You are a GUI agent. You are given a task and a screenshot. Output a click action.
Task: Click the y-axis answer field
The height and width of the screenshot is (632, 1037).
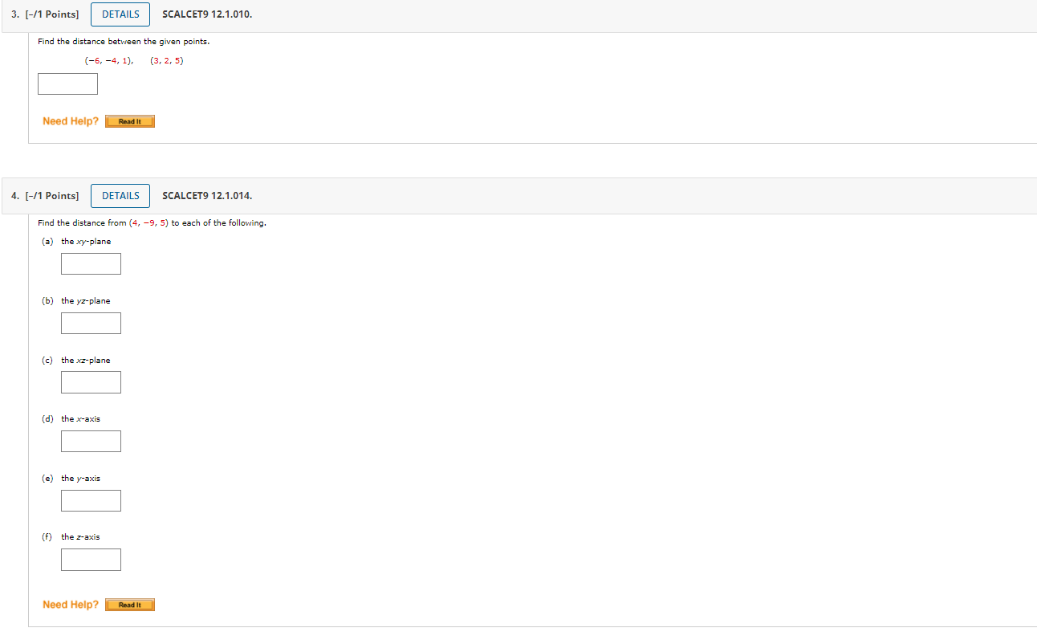pos(91,501)
